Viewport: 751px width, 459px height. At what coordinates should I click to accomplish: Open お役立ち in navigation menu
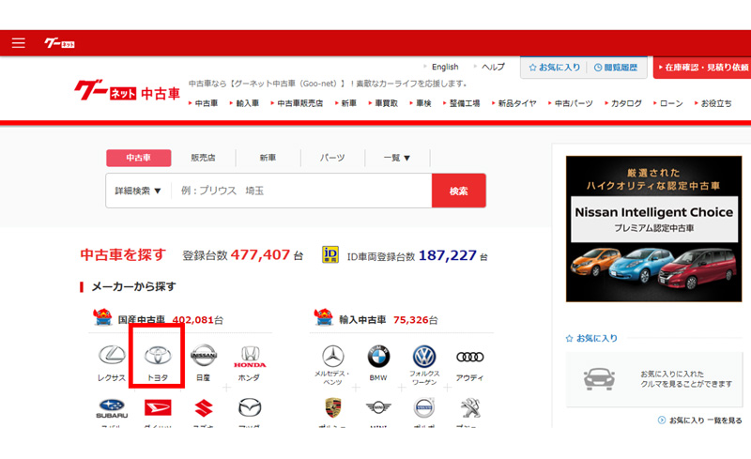(716, 103)
